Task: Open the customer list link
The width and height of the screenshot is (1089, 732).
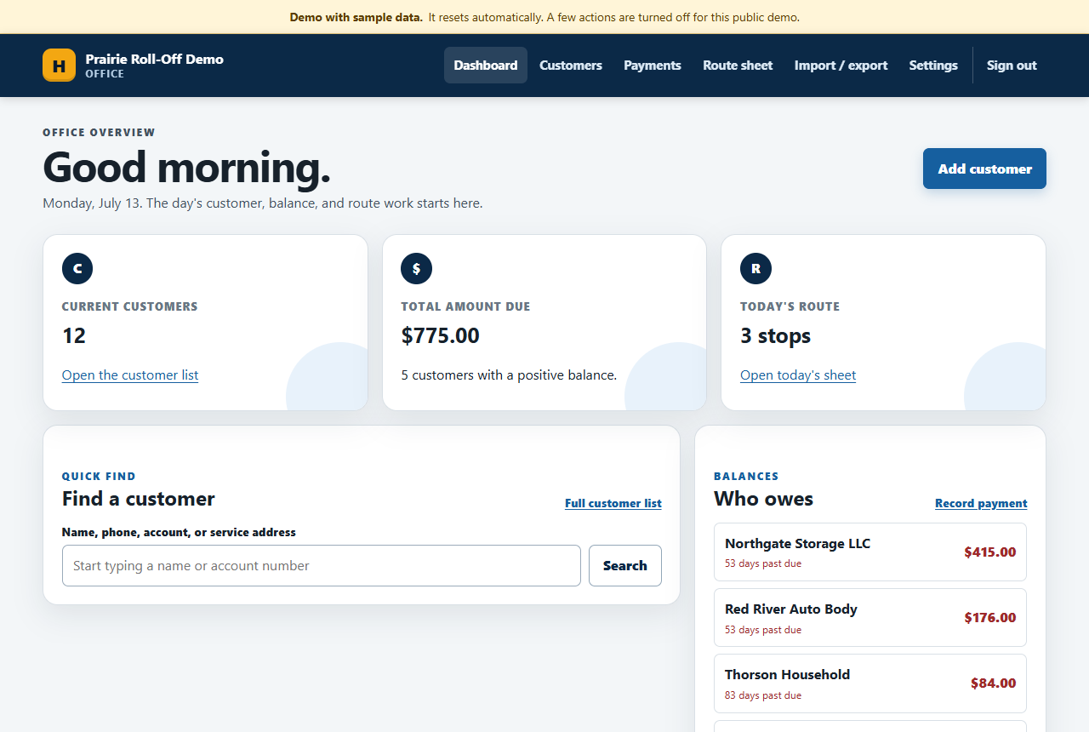Action: coord(130,375)
